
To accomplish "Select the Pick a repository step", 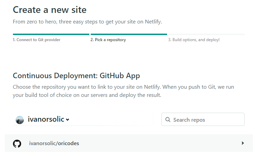I will pos(108,40).
